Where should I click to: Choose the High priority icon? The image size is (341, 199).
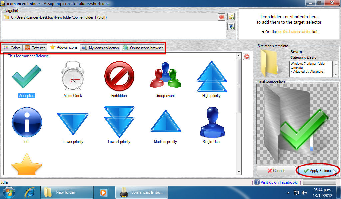tap(211, 76)
